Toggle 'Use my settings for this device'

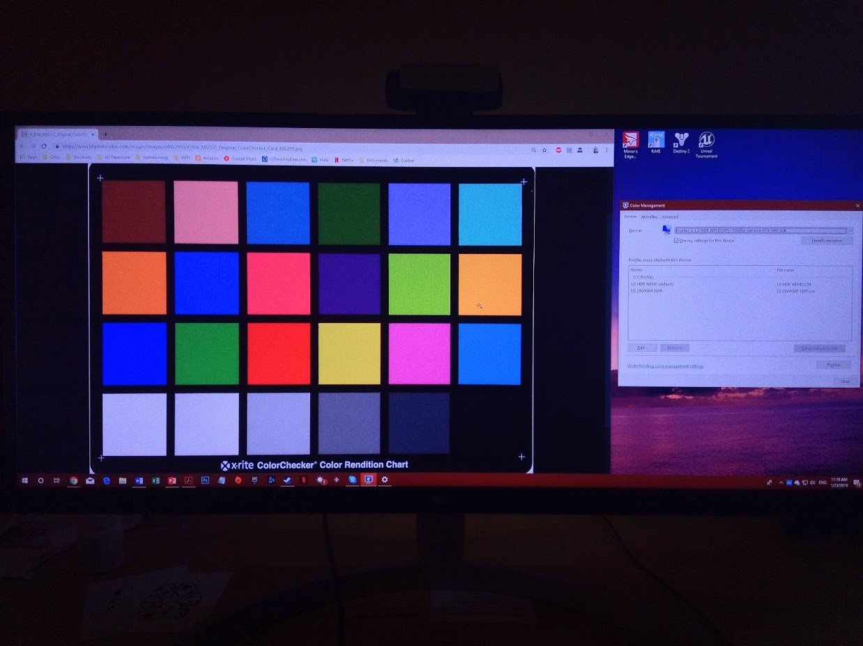(676, 241)
